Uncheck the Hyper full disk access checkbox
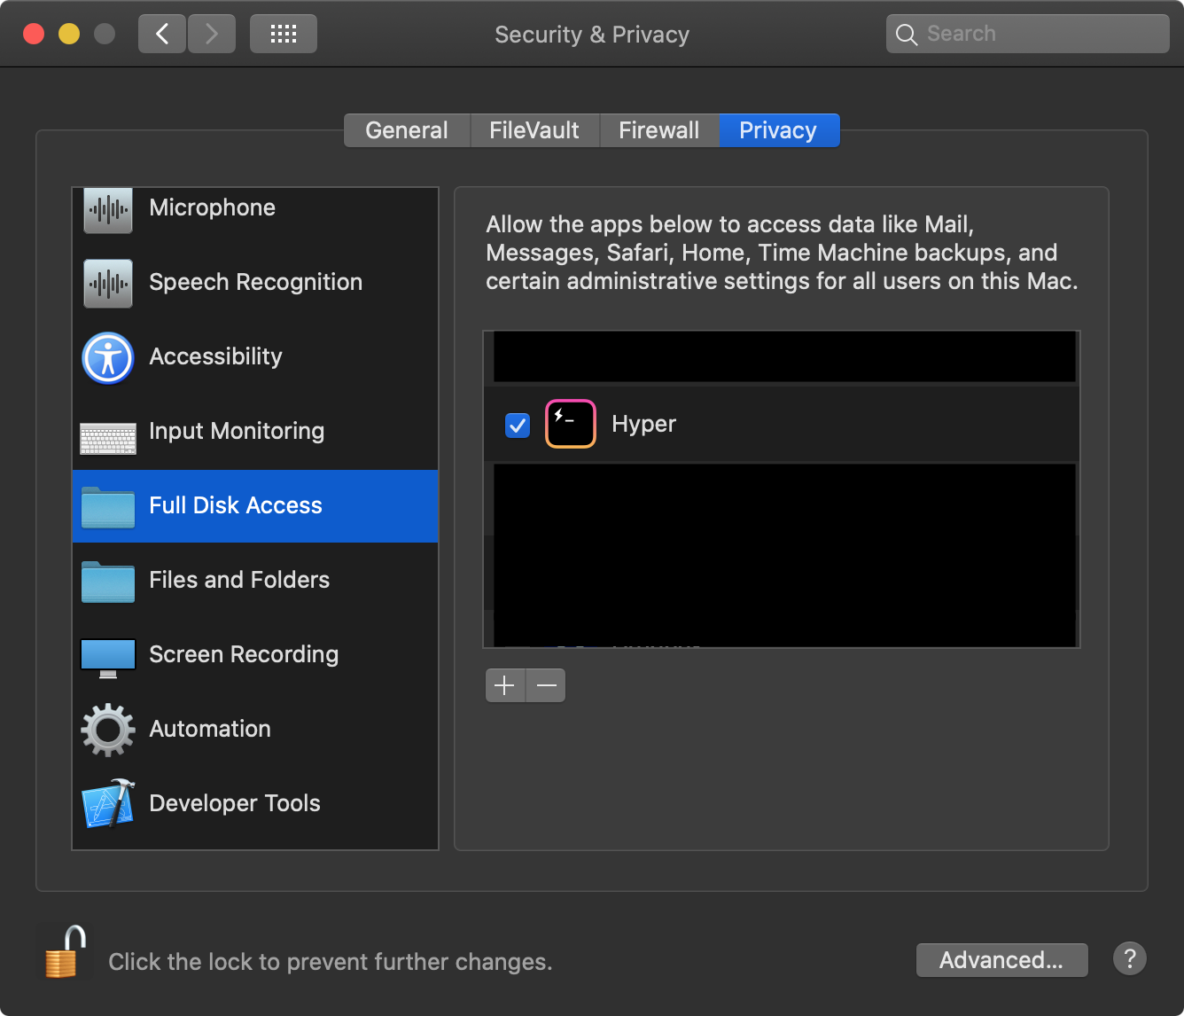Image resolution: width=1184 pixels, height=1016 pixels. [x=518, y=426]
